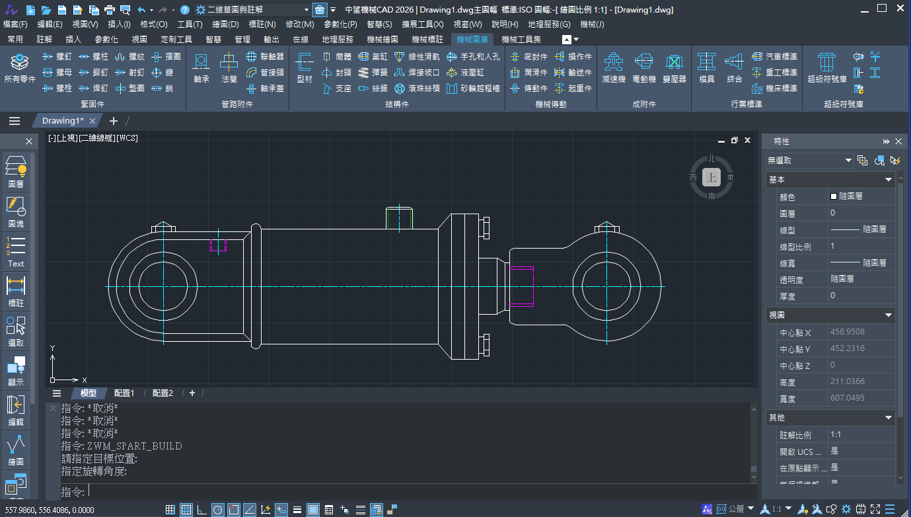Screen dimensions: 911x517
Task: Toggle lineweight display in status bar
Action: (297, 510)
